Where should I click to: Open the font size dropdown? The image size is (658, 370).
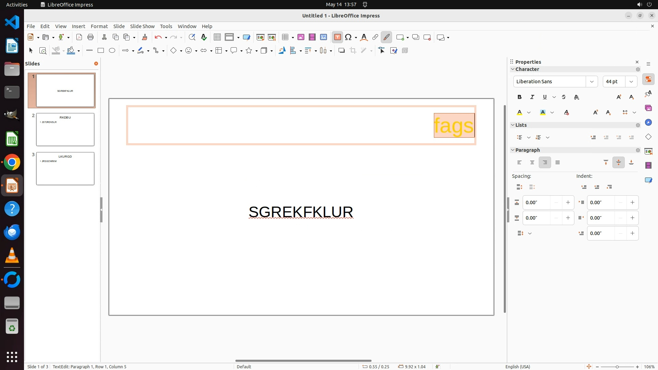click(x=631, y=82)
